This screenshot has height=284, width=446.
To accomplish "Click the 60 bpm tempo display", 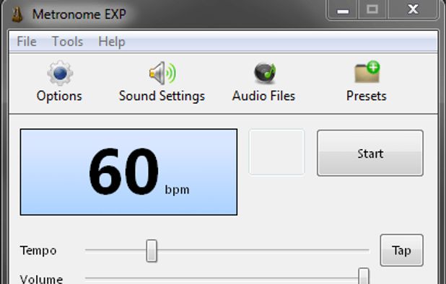I will click(128, 172).
